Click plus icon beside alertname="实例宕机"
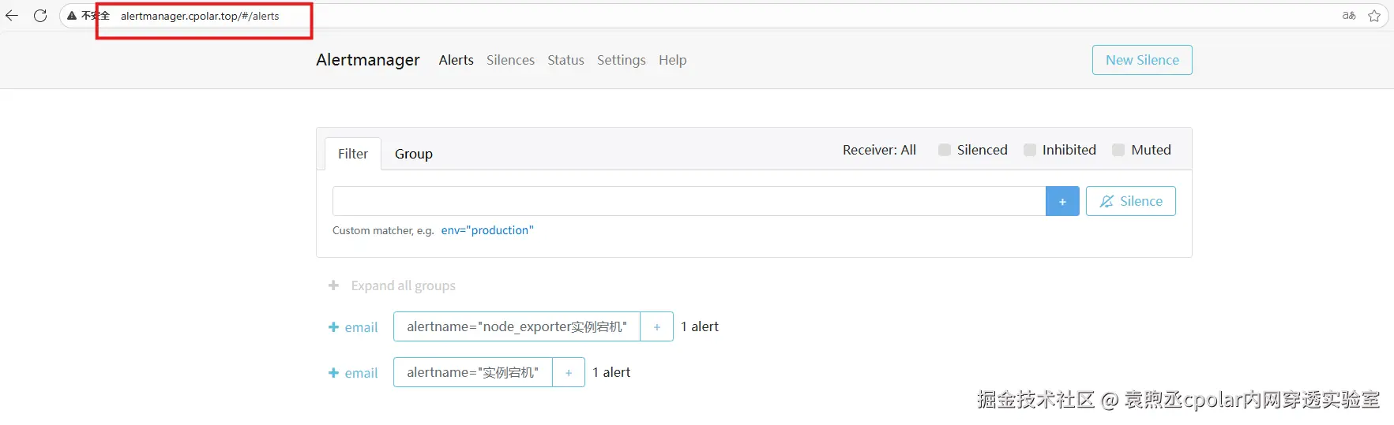This screenshot has height=425, width=1394. [x=568, y=373]
